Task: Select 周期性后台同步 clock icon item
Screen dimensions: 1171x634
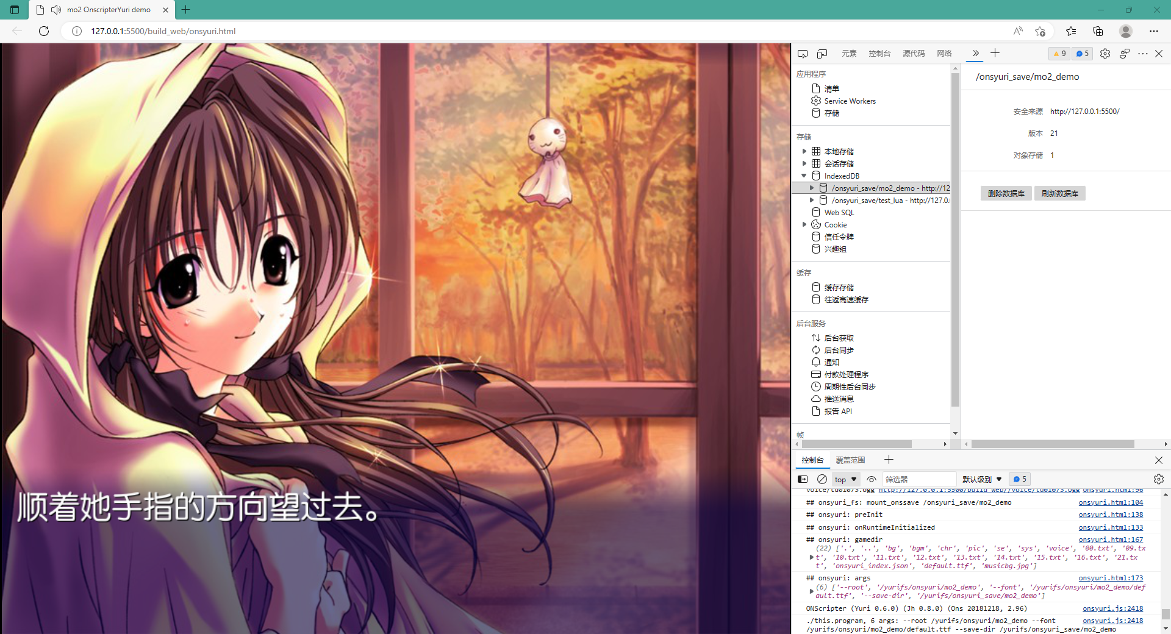Action: pyautogui.click(x=816, y=386)
